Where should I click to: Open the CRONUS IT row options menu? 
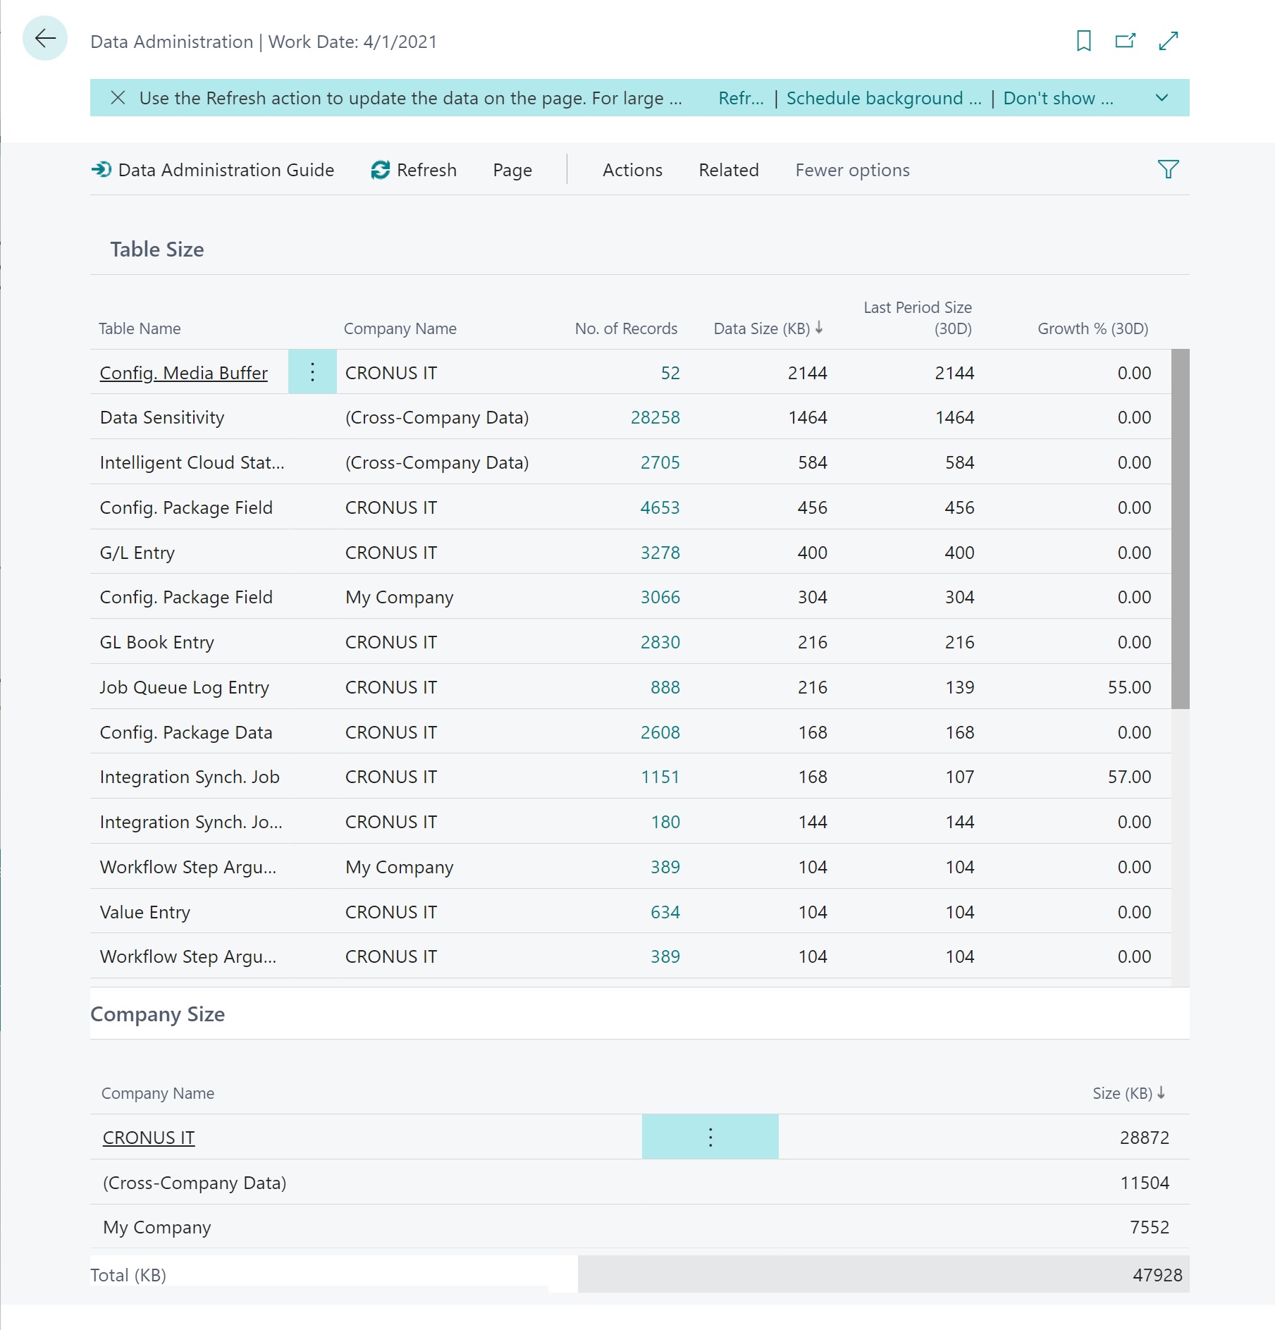(x=710, y=1137)
